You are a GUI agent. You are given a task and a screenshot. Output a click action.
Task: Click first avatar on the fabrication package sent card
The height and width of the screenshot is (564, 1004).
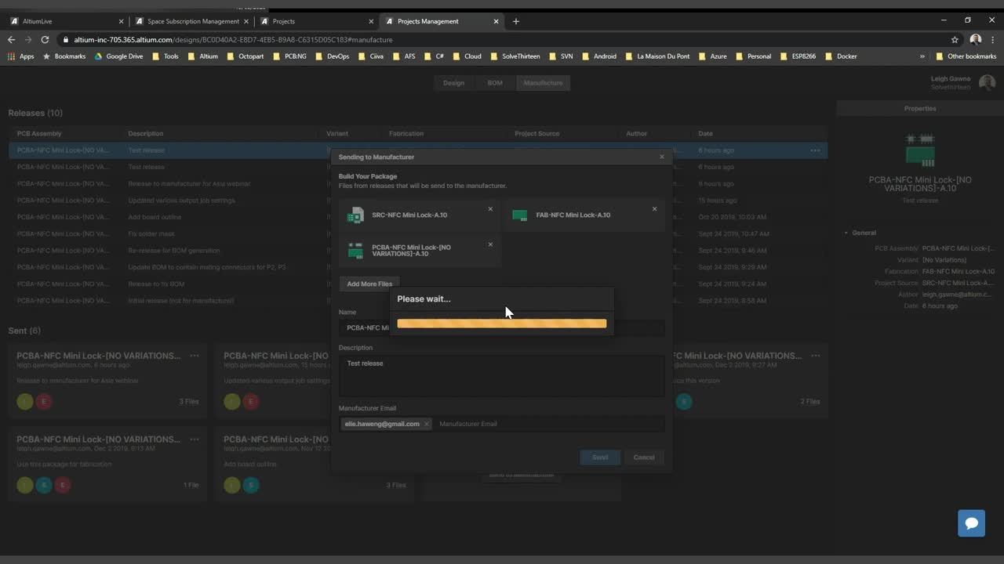(x=25, y=485)
